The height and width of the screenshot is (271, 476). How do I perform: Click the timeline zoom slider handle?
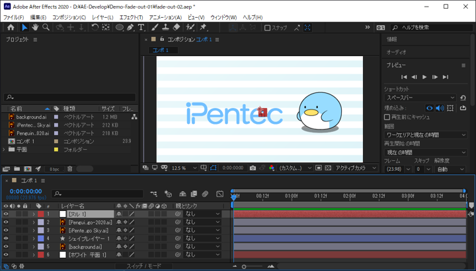pyautogui.click(x=244, y=267)
